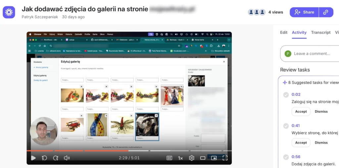The height and width of the screenshot is (168, 339).
Task: Open Chrome downloads icon
Action: point(218,46)
